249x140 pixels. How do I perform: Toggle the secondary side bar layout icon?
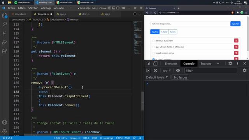tap(118, 8)
